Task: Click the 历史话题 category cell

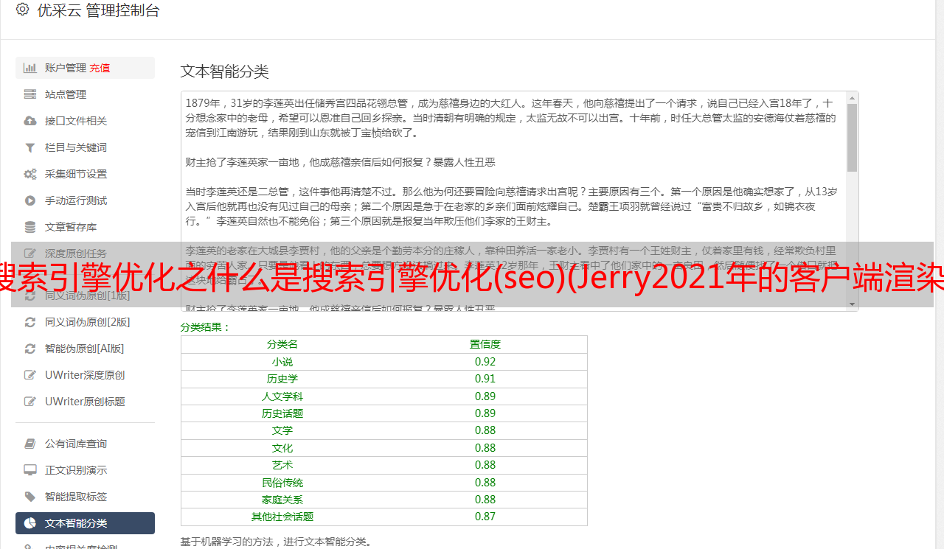Action: point(282,413)
